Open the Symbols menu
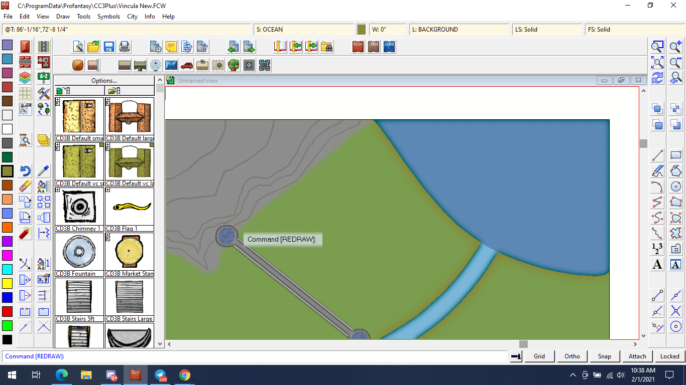This screenshot has width=686, height=385. pyautogui.click(x=108, y=17)
